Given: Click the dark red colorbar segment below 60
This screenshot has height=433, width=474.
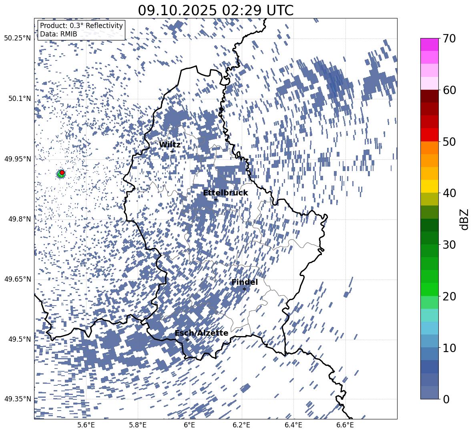Looking at the screenshot, I should tap(429, 96).
